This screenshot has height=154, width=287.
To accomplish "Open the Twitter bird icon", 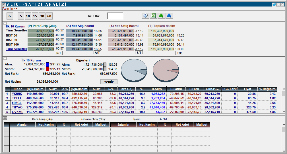I will (x=274, y=5).
